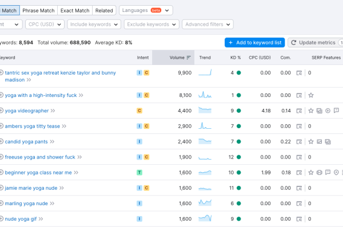Click the image pack icon for candid yoga pants
The height and width of the screenshot is (228, 343).
coord(328,142)
